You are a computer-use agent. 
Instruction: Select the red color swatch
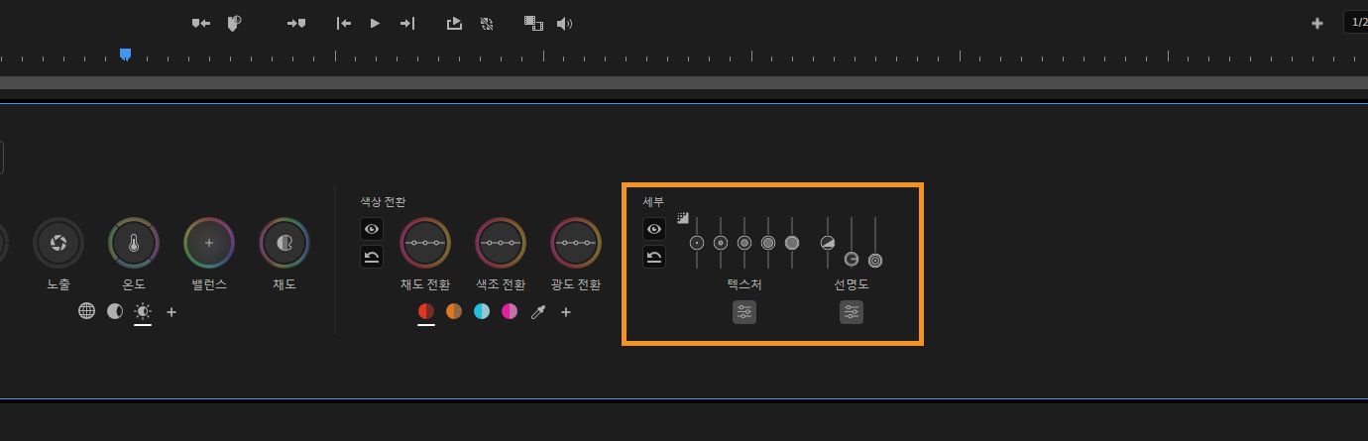[x=426, y=311]
